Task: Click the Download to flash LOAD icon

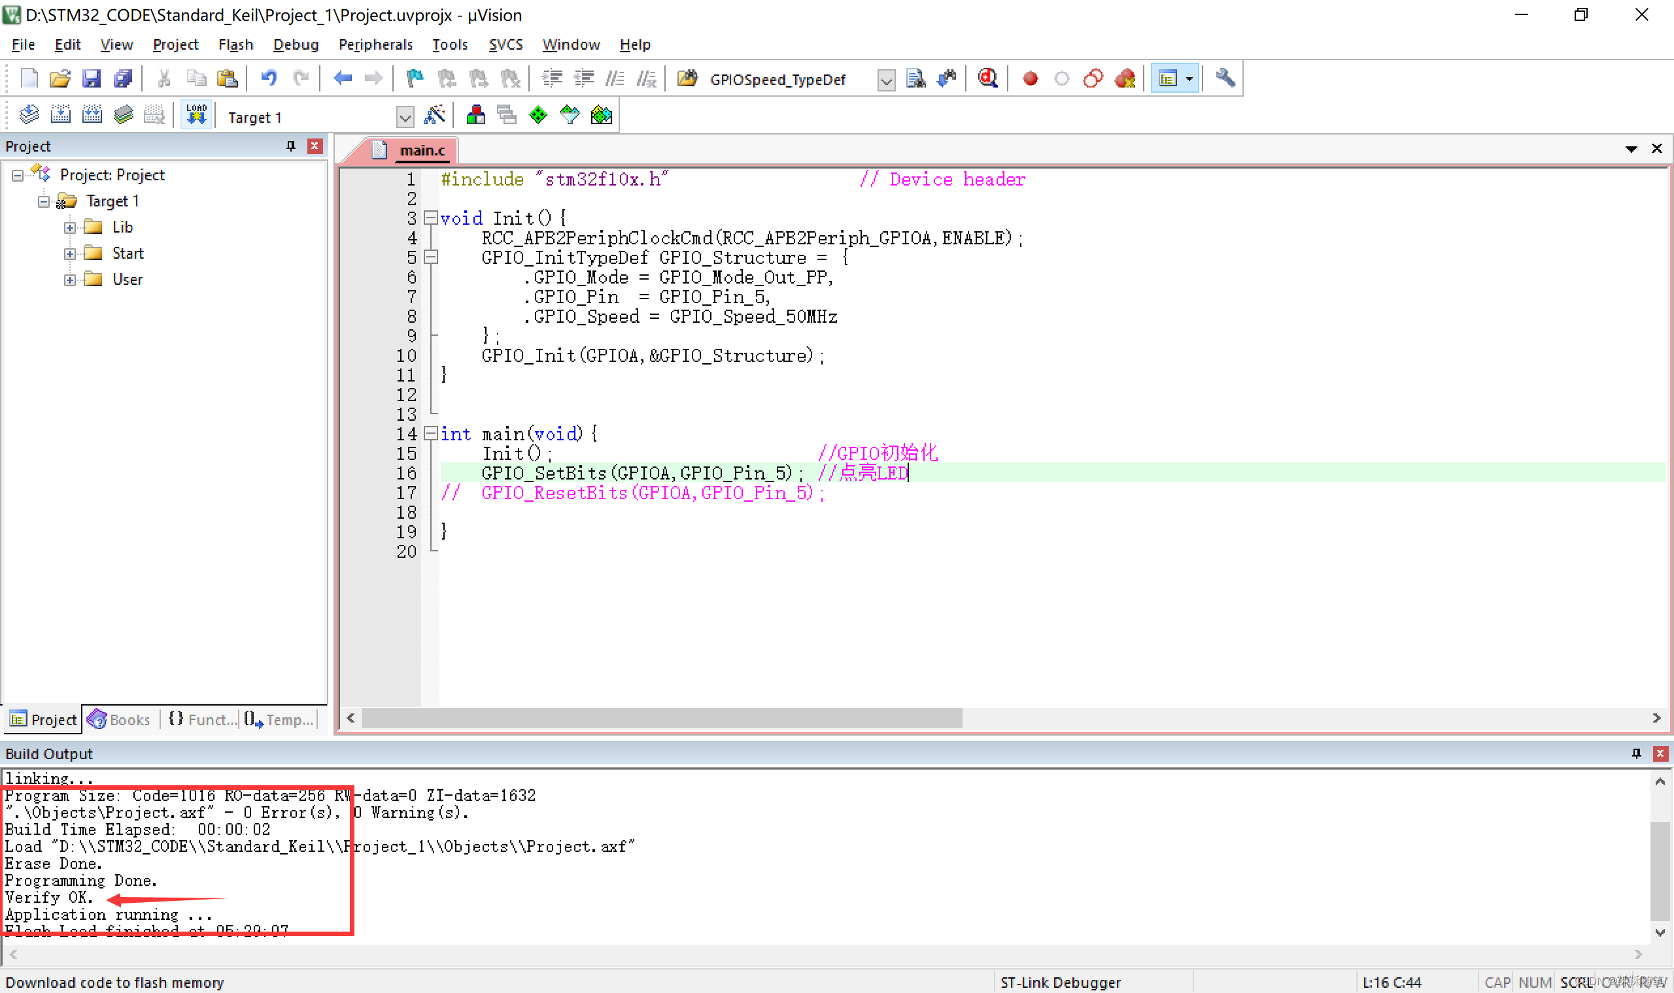Action: (x=196, y=115)
